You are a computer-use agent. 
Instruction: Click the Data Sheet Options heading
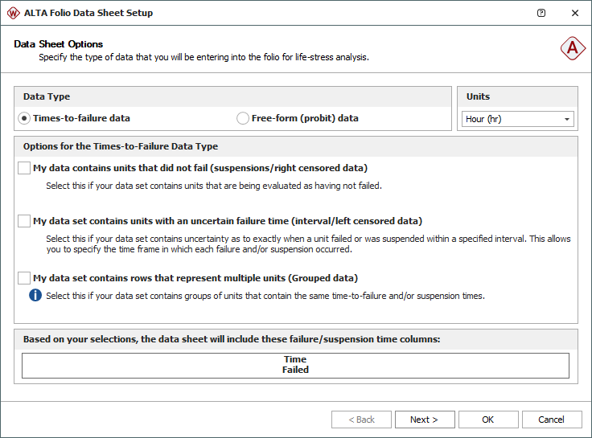(x=59, y=44)
